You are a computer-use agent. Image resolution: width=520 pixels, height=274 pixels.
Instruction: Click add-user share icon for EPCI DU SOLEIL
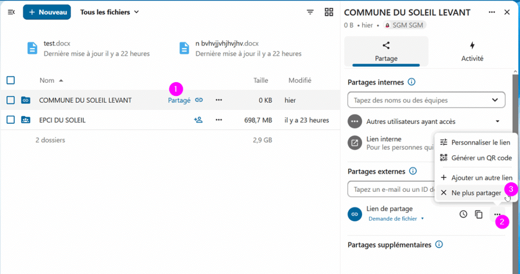tap(199, 120)
